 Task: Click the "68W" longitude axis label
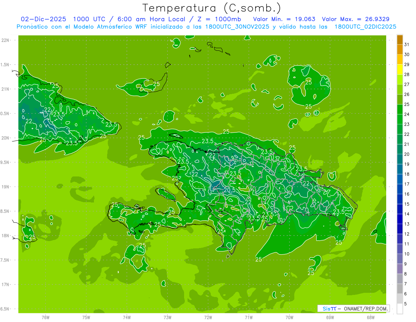tap(371, 317)
